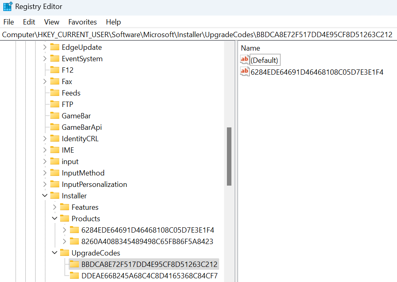Screen dimensions: 397x282
Task: Click the FTP folder icon
Action: 55,104
